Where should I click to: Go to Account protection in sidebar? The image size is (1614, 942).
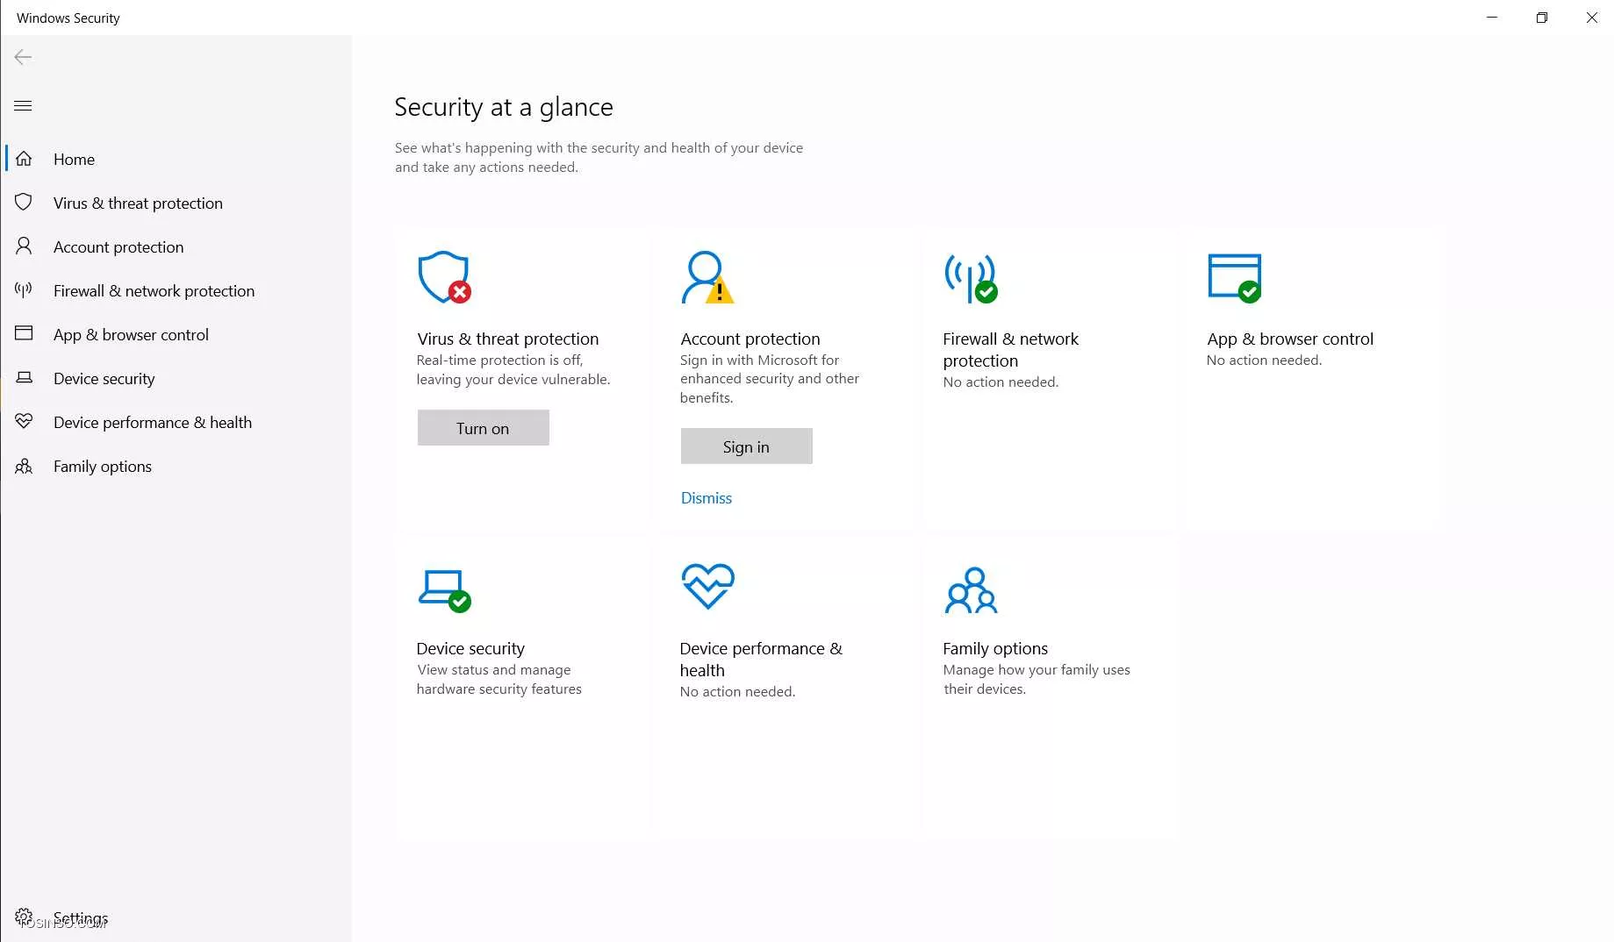tap(118, 246)
